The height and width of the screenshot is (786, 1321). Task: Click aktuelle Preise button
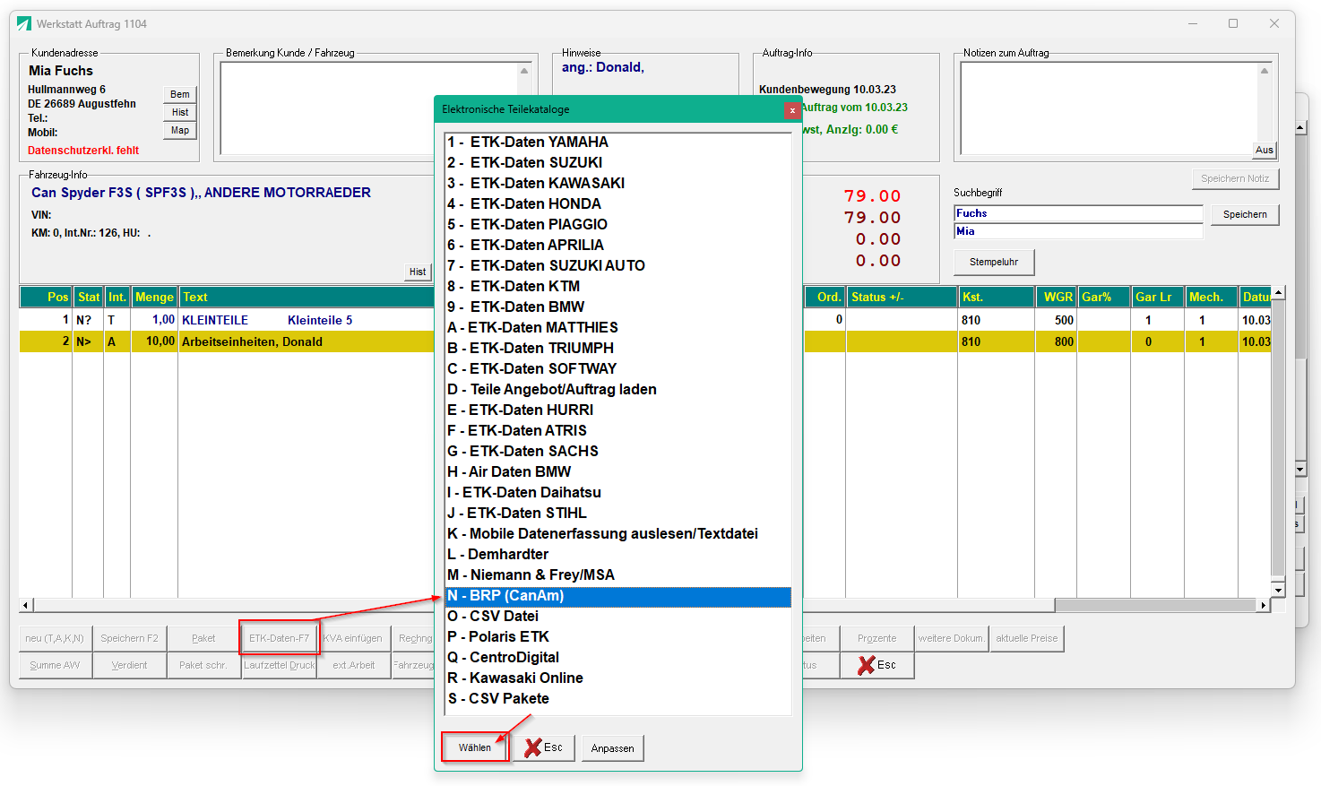point(1026,638)
